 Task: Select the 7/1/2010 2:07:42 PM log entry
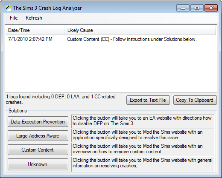pos(111,39)
